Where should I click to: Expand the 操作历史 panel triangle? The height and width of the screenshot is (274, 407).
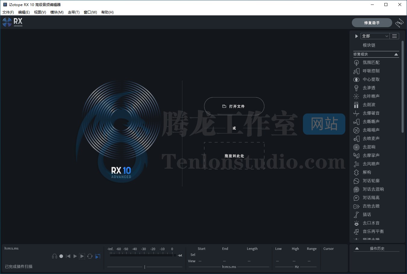357,249
